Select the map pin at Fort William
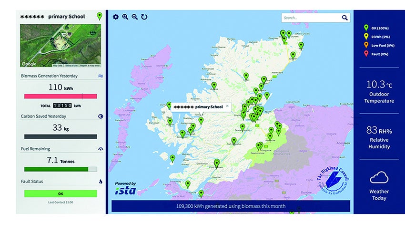This screenshot has width=405, height=231. tap(217, 163)
